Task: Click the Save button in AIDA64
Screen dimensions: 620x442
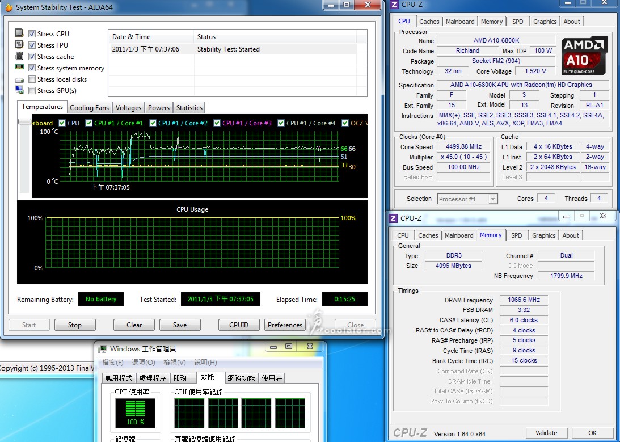Action: (179, 325)
